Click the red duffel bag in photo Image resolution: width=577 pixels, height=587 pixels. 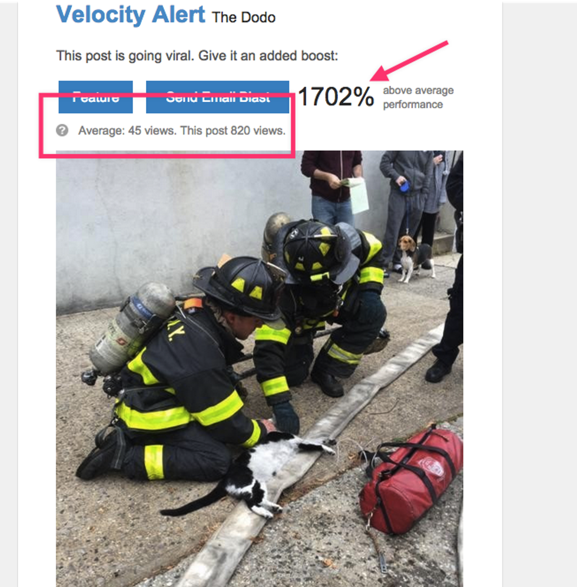(x=411, y=480)
